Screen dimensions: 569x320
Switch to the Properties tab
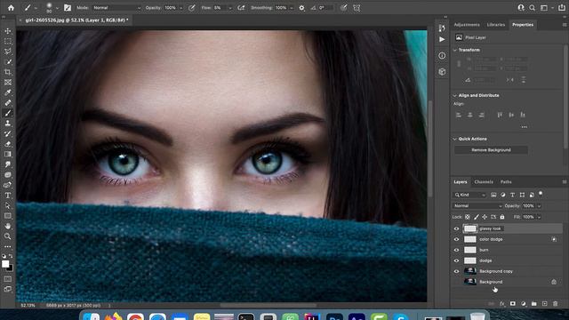[523, 25]
